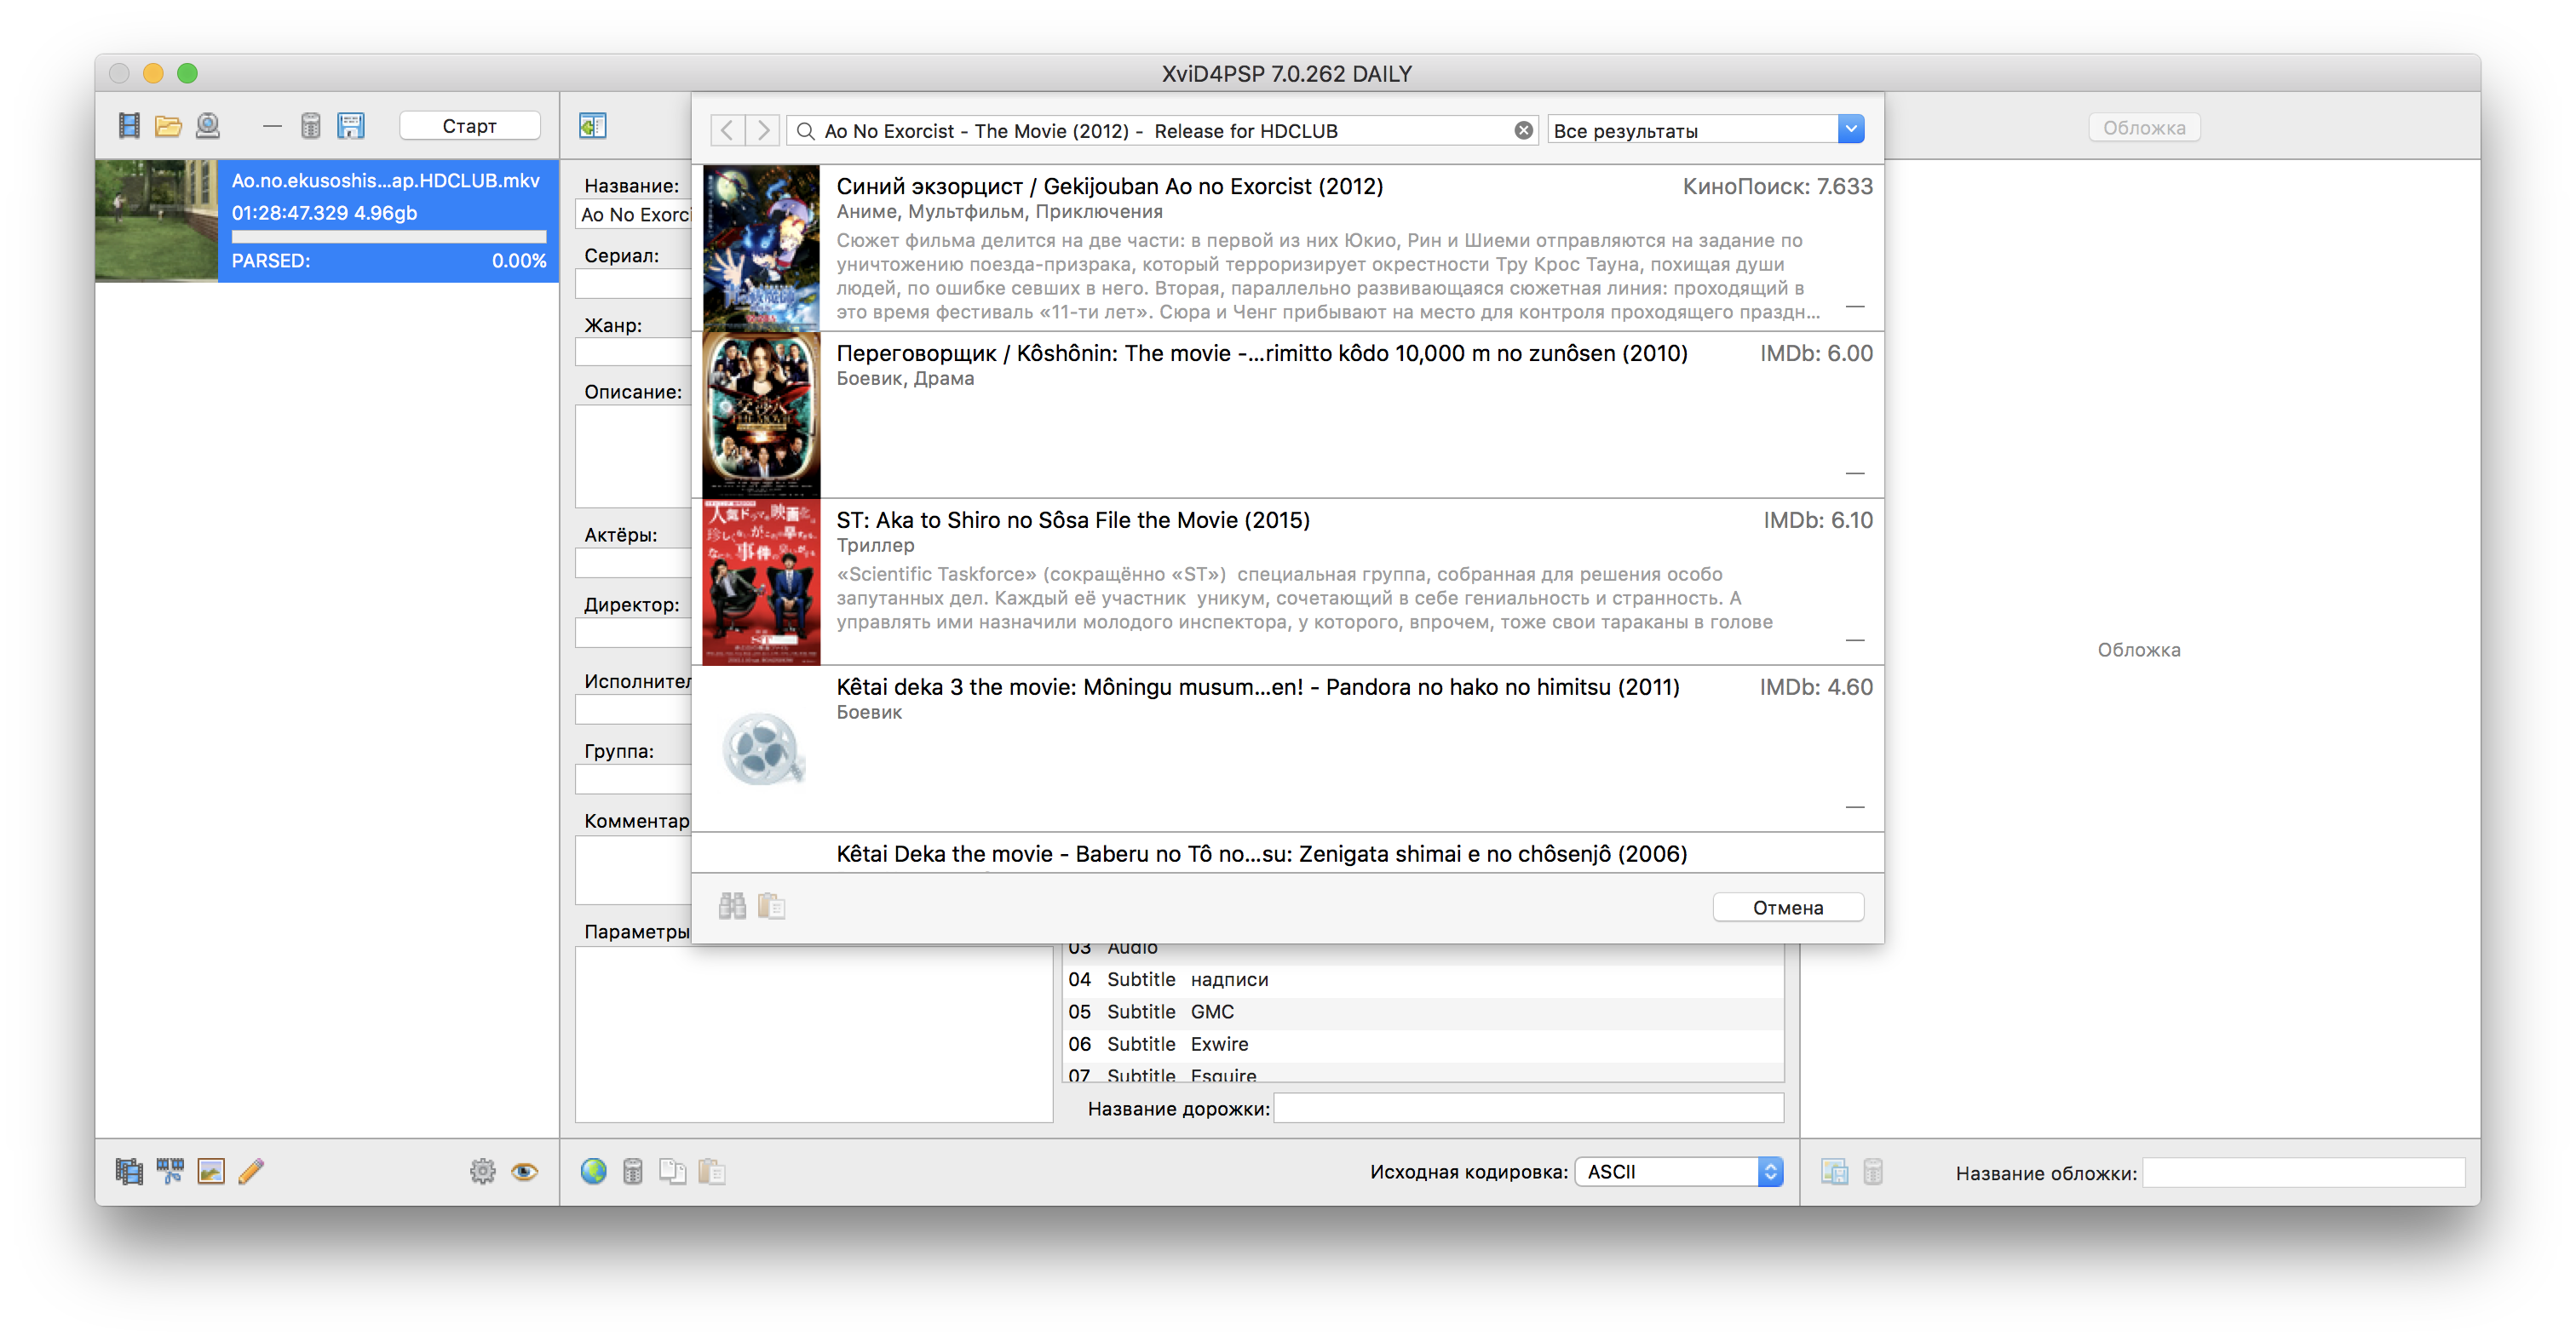
Task: Click the blue floppy disk save icon
Action: click(351, 126)
